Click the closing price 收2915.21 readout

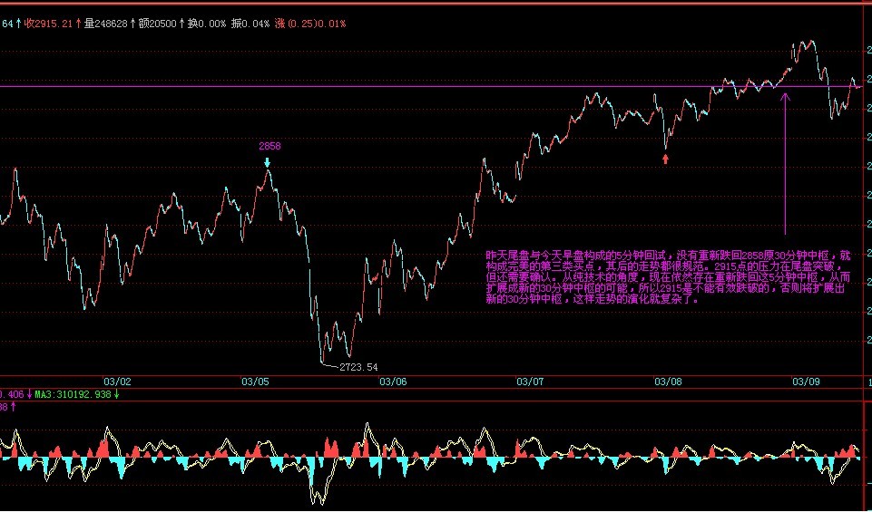(x=48, y=24)
